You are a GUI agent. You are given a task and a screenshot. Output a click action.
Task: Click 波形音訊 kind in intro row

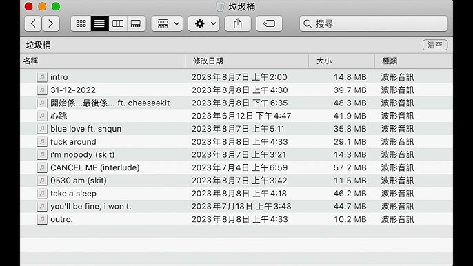click(398, 77)
